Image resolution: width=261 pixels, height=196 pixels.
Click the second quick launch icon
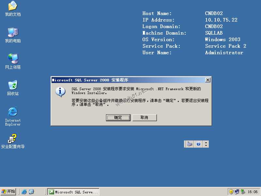(31, 192)
